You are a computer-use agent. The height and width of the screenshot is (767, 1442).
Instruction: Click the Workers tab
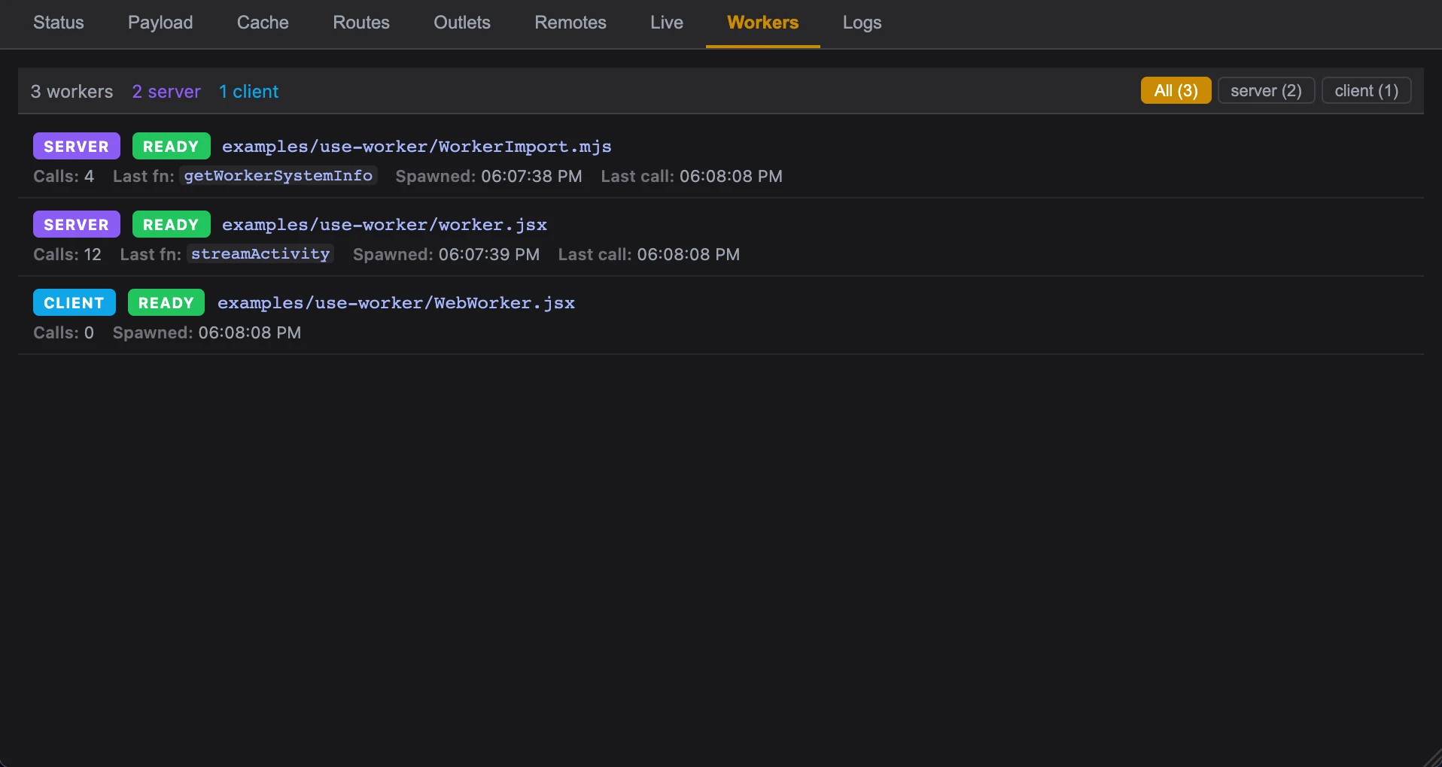pos(762,23)
